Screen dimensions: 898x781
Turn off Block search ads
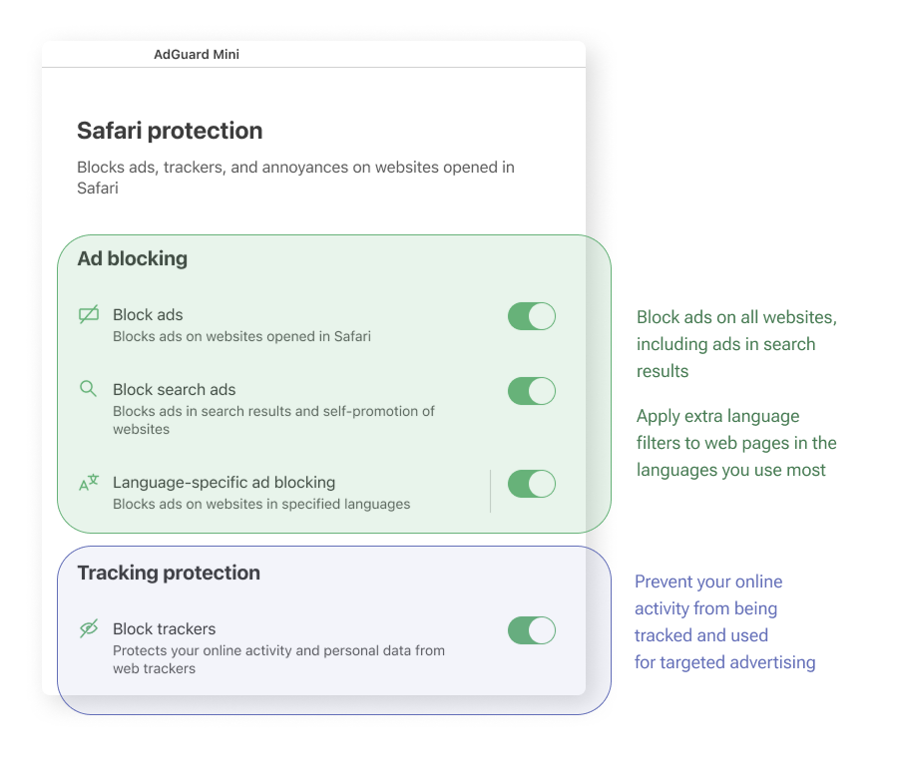click(531, 390)
